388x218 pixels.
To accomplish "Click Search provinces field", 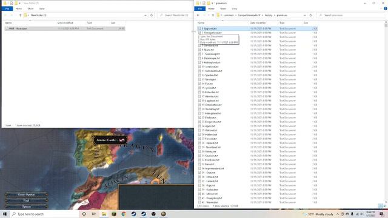I will (x=352, y=15).
